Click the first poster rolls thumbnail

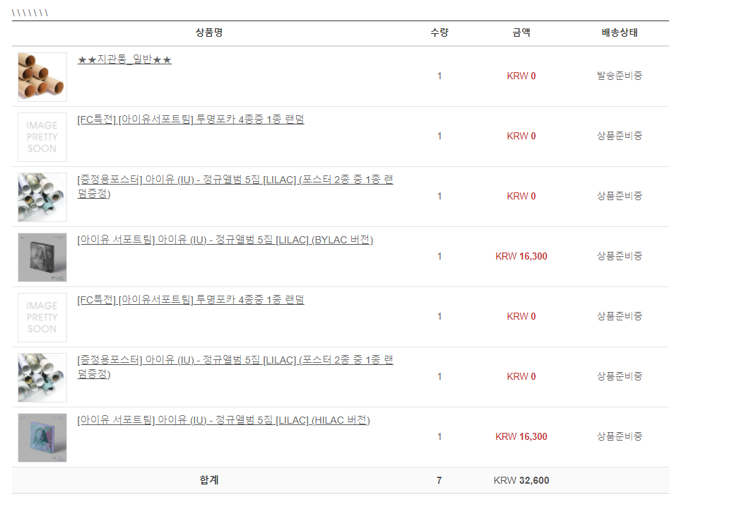coord(42,197)
